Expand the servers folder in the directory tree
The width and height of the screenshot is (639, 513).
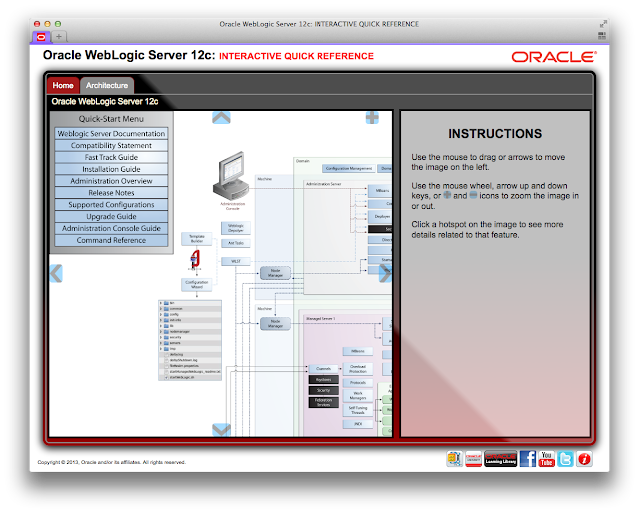161,343
